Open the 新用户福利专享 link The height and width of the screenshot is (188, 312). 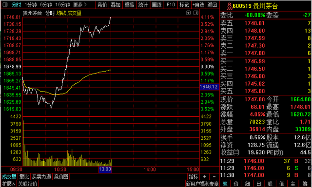point(202,184)
